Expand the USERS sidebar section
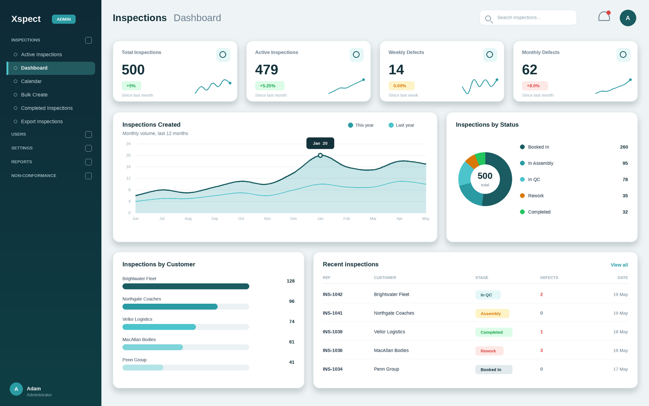The width and height of the screenshot is (649, 406). click(88, 134)
